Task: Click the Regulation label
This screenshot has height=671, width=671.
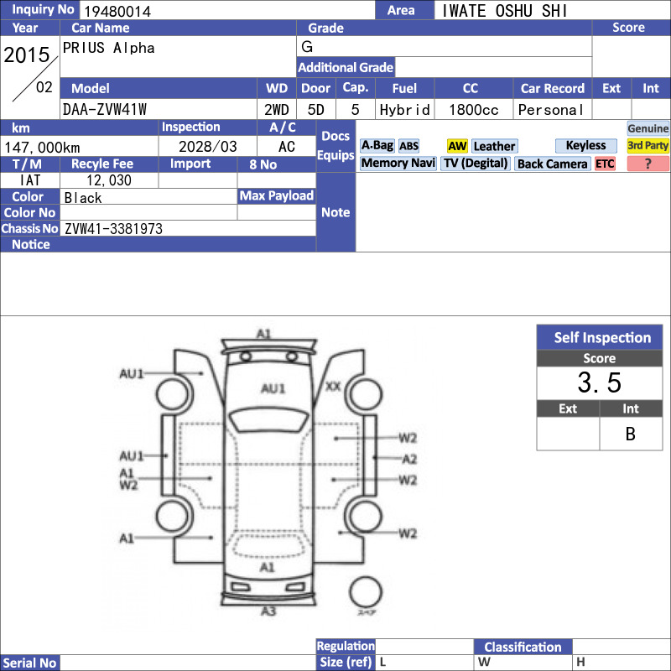Action: pos(346,646)
